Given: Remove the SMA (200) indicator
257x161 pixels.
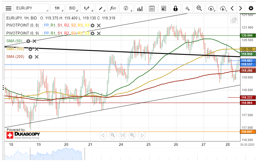Looking at the screenshot, I should click(x=37, y=57).
